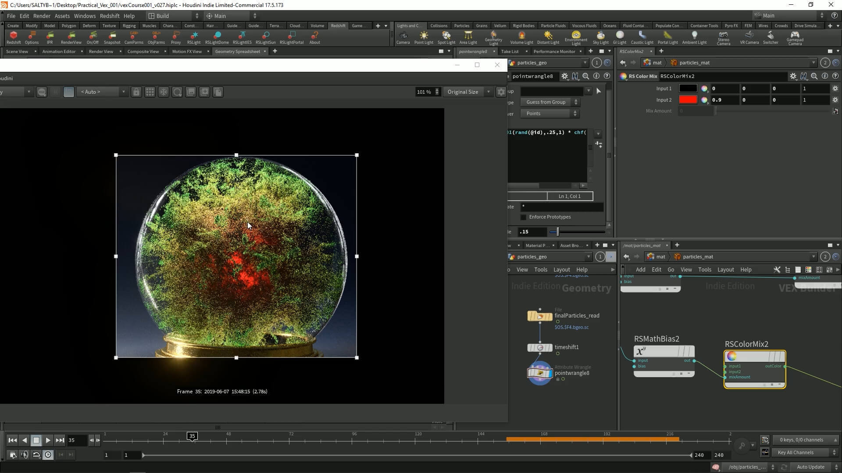Enable the Enforce Prototypes checkbox

(x=523, y=217)
